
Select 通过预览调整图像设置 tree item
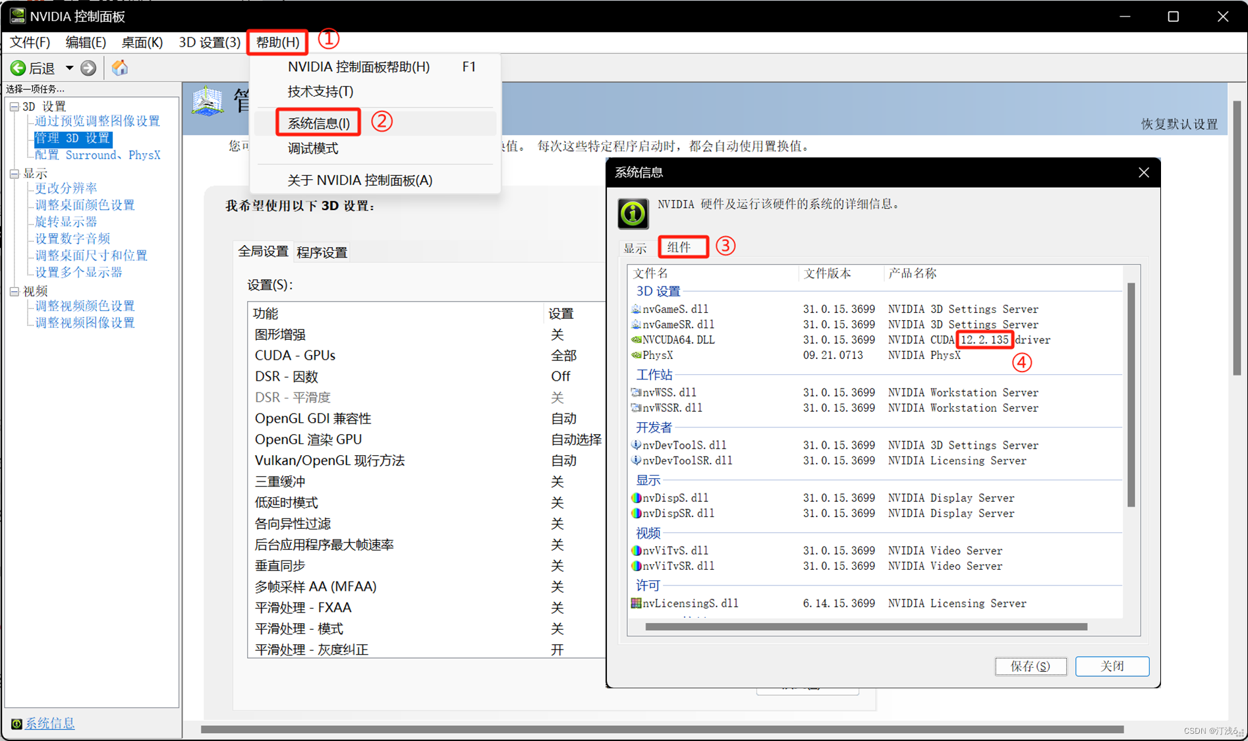tap(97, 121)
